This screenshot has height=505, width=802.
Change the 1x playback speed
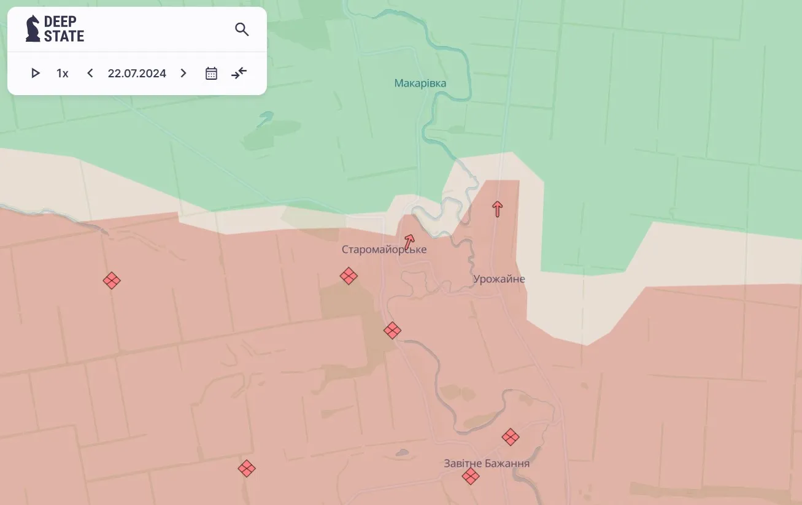point(62,73)
